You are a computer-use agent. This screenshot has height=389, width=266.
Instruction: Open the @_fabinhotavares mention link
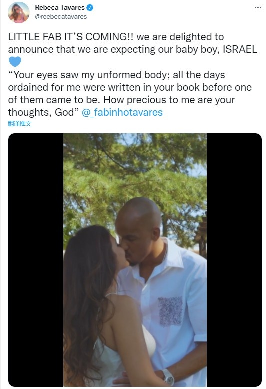122,112
